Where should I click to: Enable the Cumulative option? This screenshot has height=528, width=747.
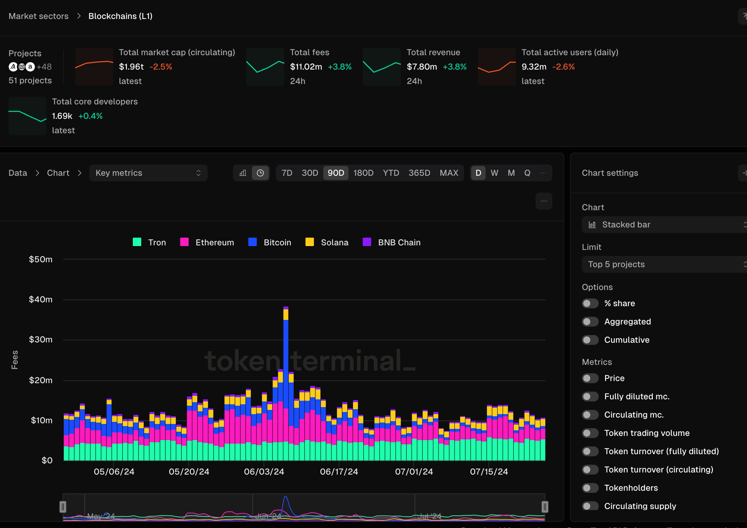point(590,340)
